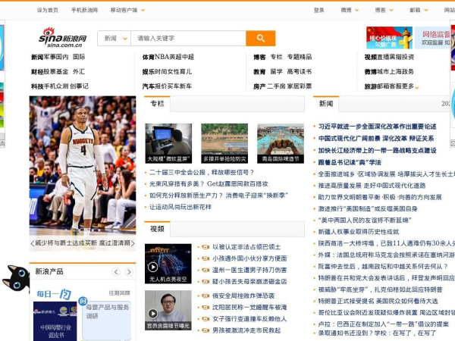Open 新疆人权事业取得历史性成就 headline

click(359, 232)
